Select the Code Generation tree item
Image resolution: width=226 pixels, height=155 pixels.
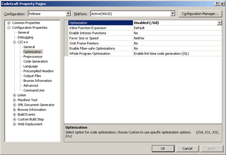point(36,62)
